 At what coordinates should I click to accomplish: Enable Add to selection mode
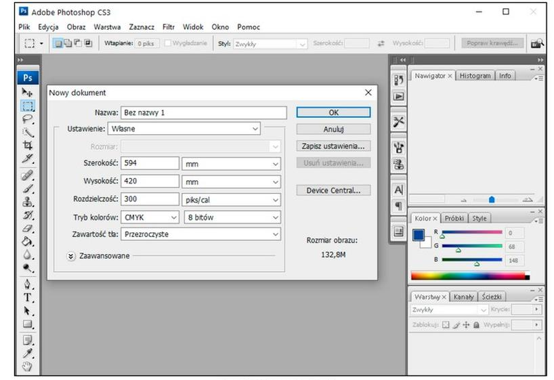coord(68,43)
